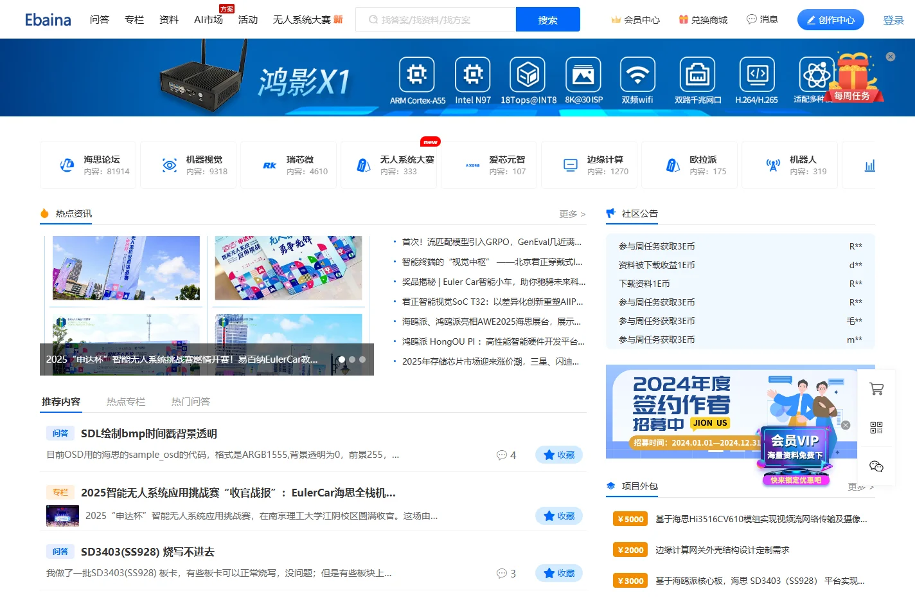Click the ARM Cortex-A55 chip icon

coord(417,75)
